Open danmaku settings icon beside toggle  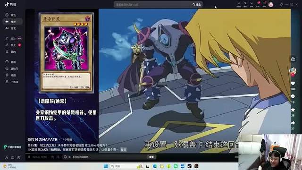(x=58, y=157)
